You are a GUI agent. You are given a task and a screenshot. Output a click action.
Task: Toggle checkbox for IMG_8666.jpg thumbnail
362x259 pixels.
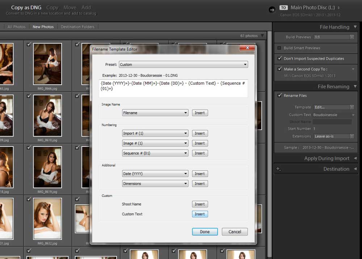tap(29, 44)
